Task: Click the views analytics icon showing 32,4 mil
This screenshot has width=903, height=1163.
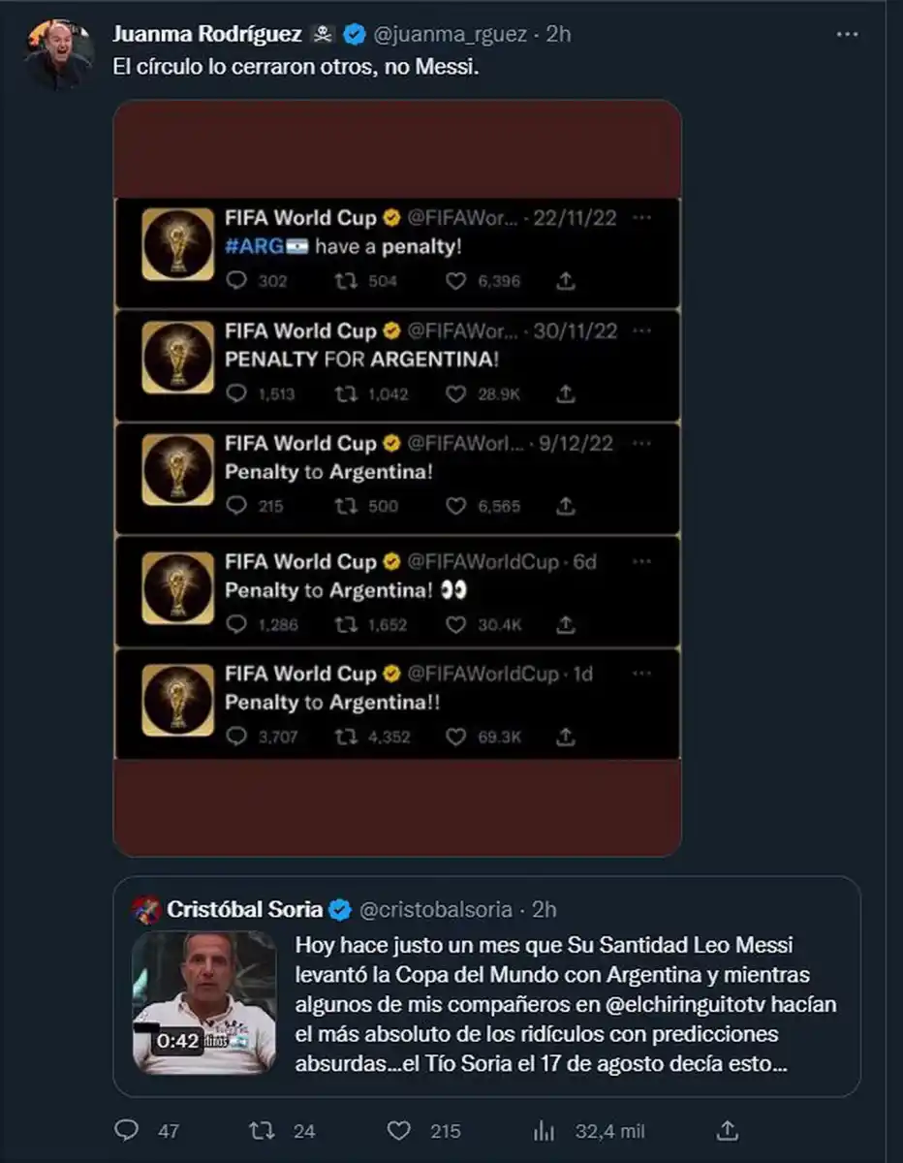Action: [543, 1131]
